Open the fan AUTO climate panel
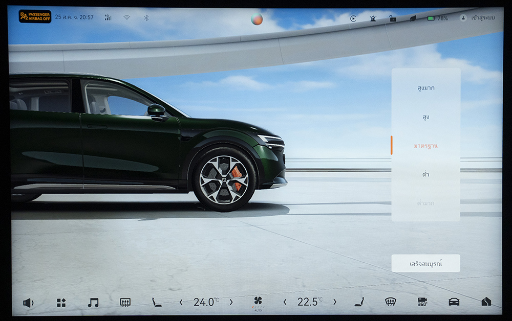Screen dimensions: 512x321 point(258,302)
